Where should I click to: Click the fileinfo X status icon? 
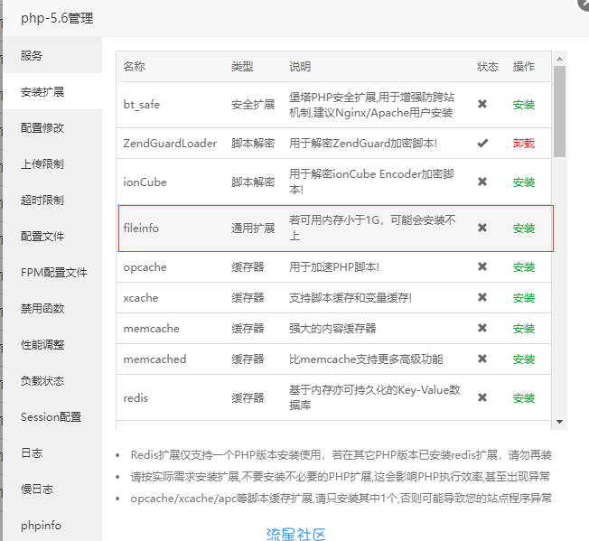[482, 228]
